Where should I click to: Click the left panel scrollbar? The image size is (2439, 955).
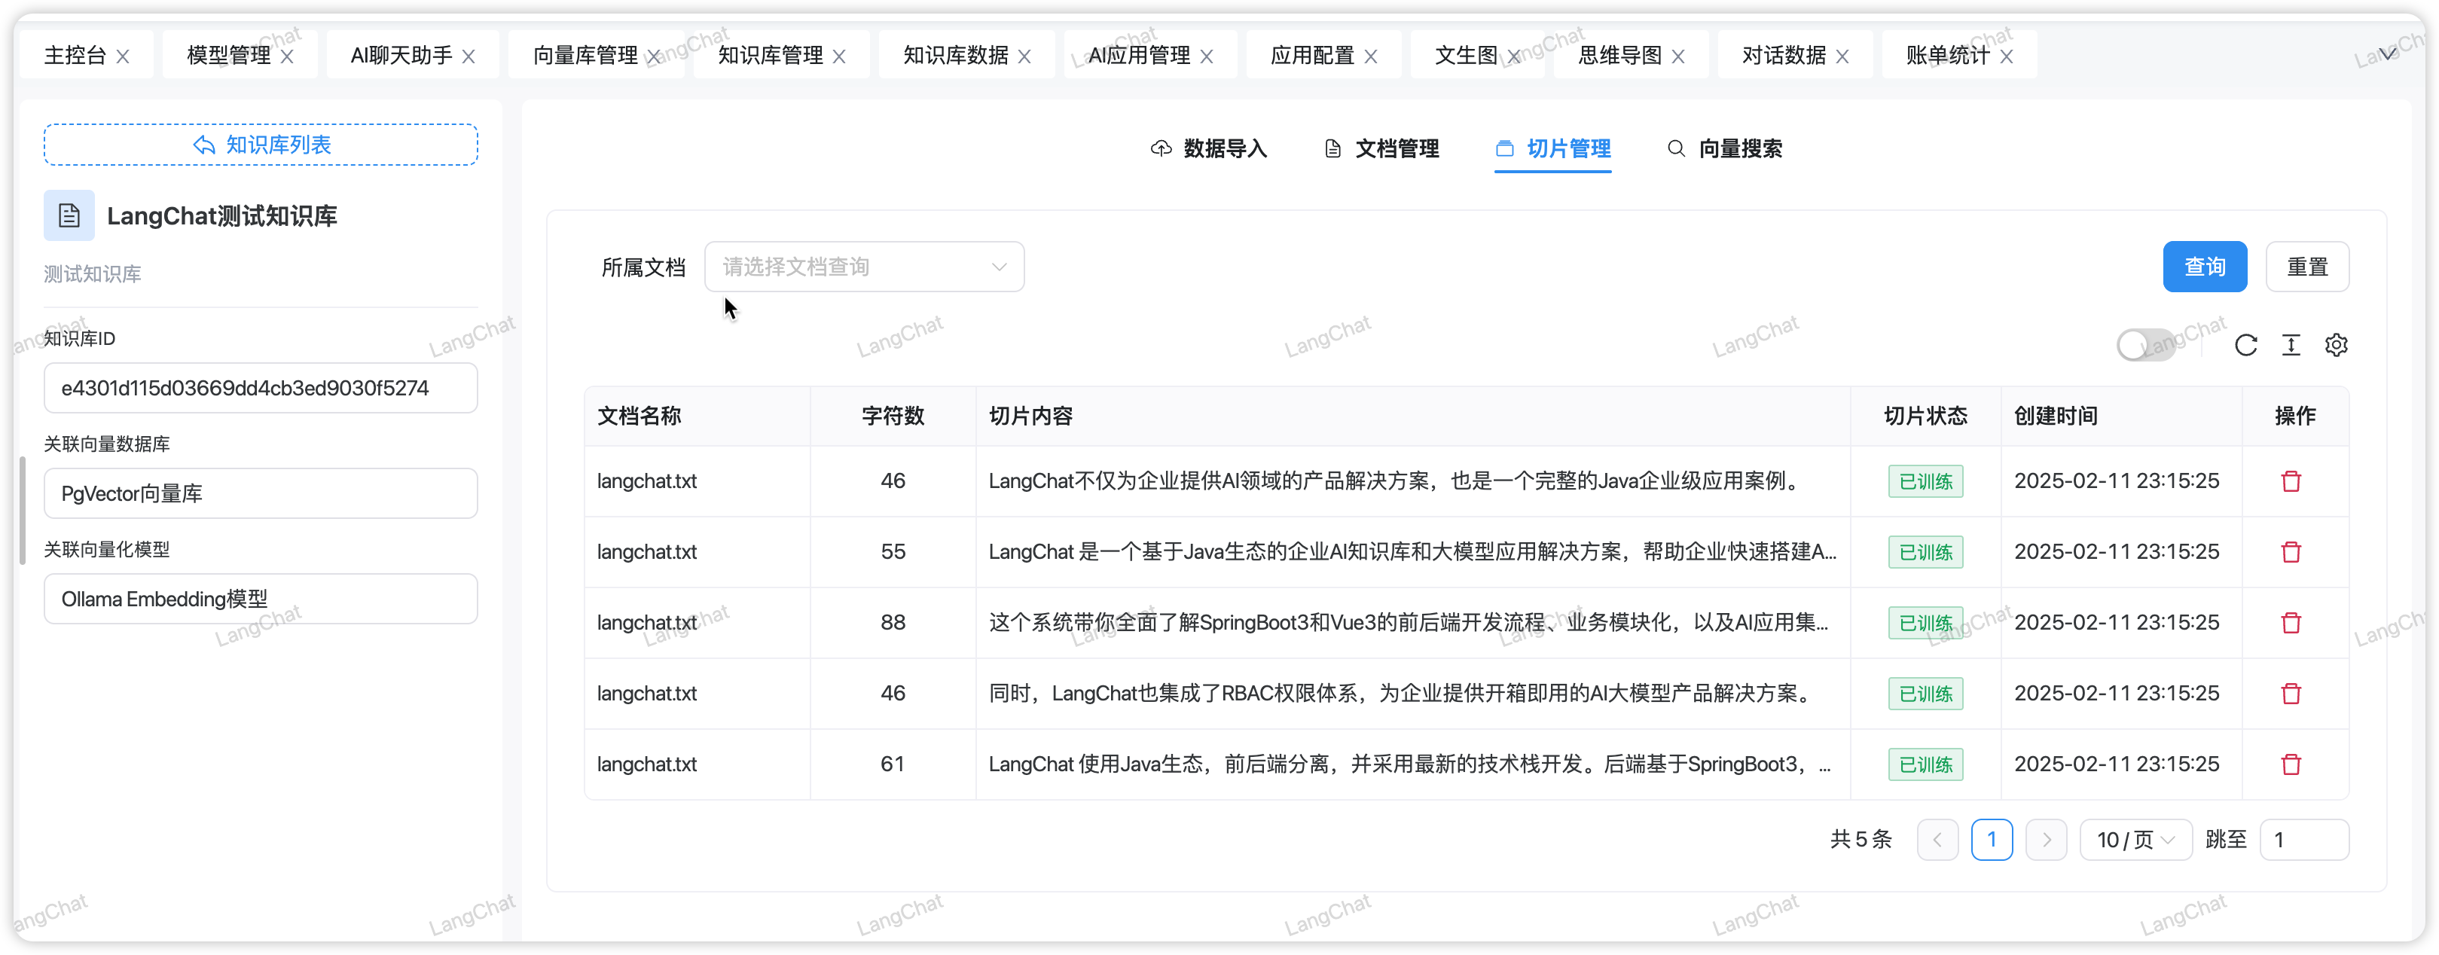tap(22, 511)
